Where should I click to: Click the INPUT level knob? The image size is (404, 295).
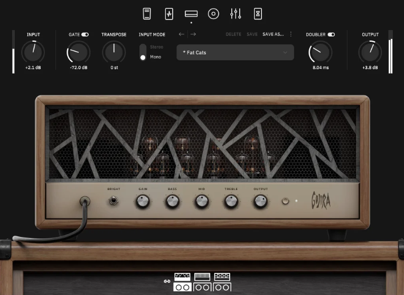tap(33, 52)
